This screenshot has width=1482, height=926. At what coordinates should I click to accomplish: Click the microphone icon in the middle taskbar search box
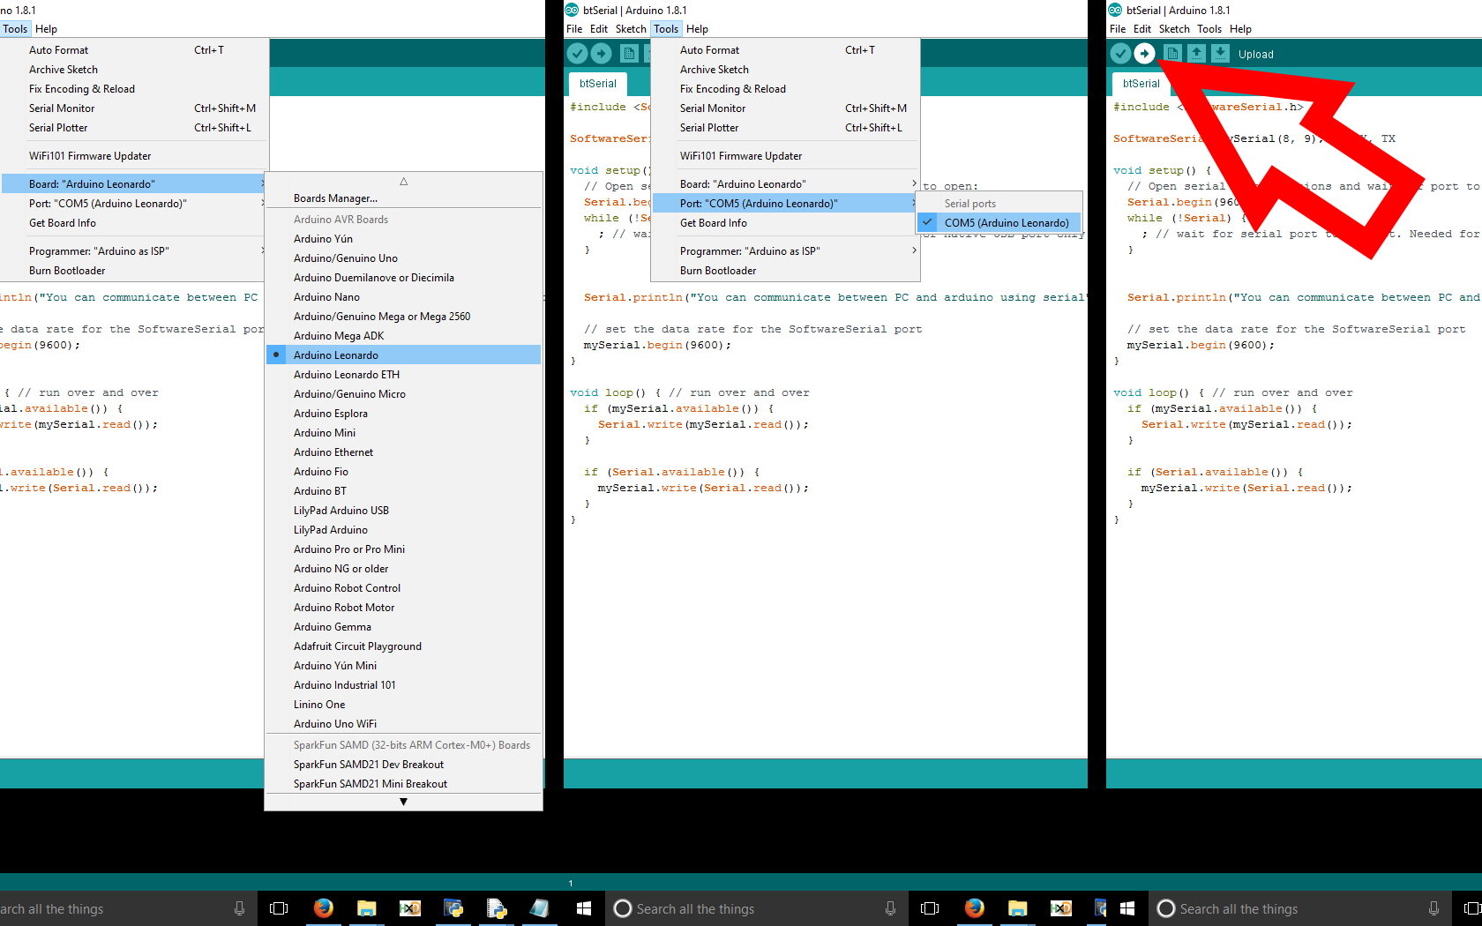[890, 908]
